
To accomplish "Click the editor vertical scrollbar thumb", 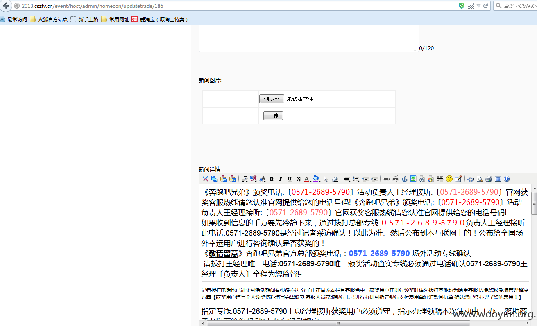I will tap(534, 203).
